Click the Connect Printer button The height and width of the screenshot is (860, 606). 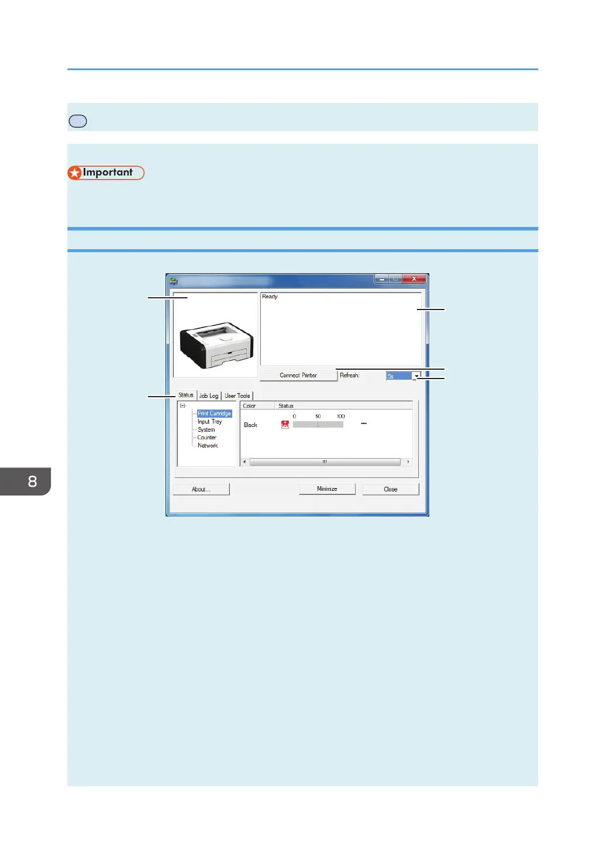[x=298, y=376]
